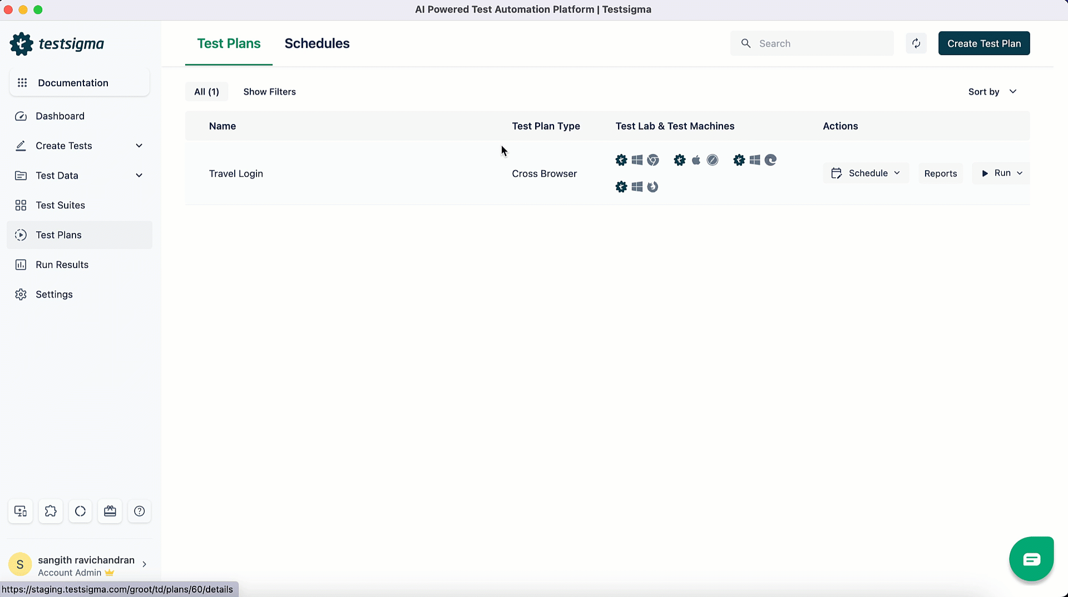1068x597 pixels.
Task: Open the test recorder monitor icon
Action: (21, 511)
